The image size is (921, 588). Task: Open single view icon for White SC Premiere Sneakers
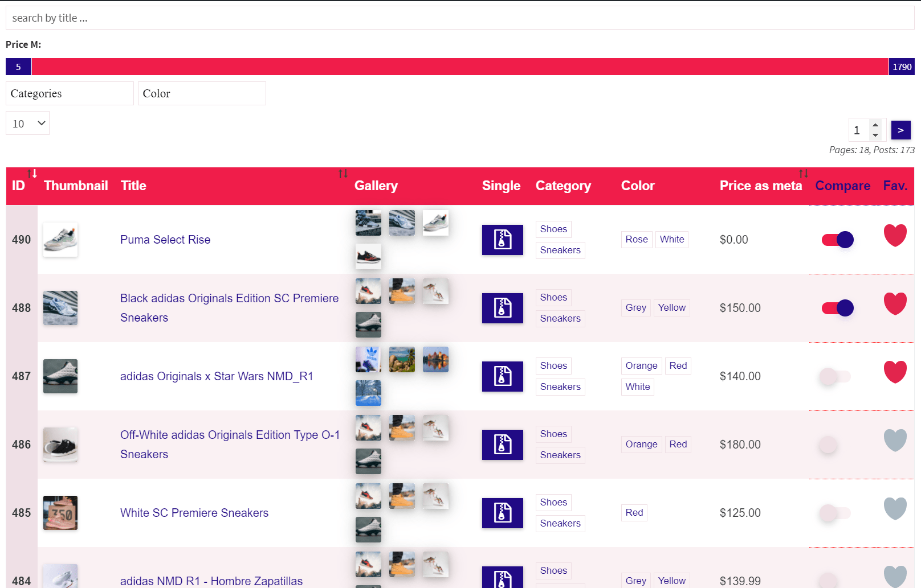click(502, 513)
